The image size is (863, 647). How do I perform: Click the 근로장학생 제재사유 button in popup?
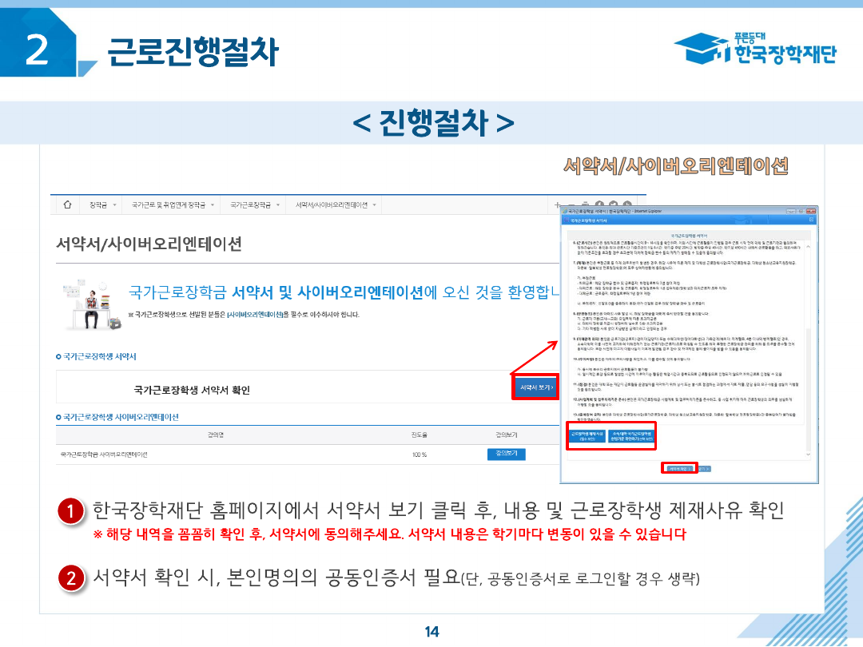(587, 436)
